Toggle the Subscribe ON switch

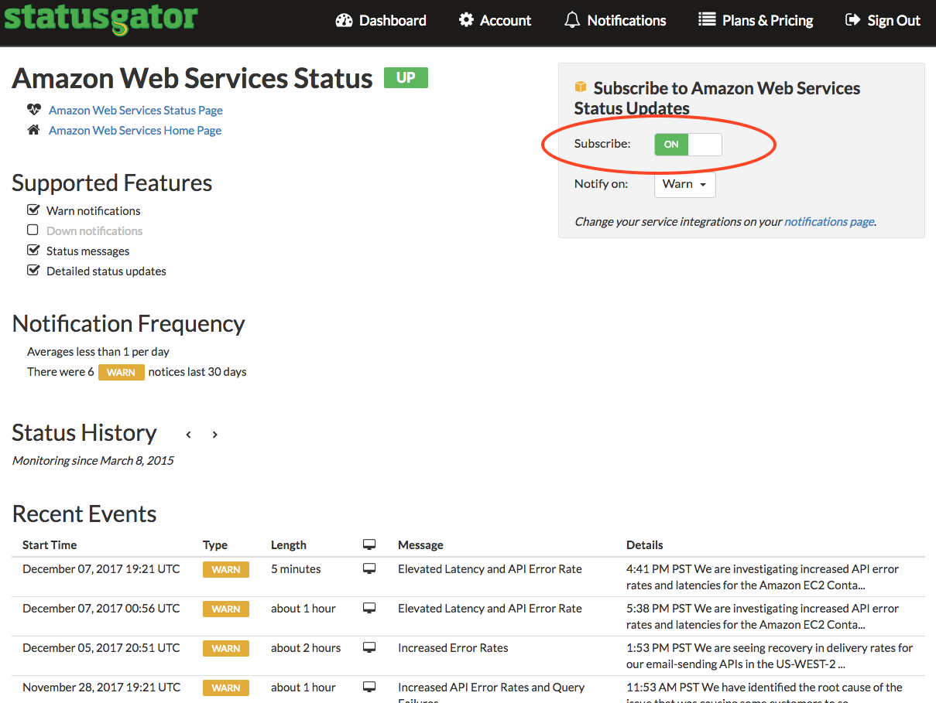click(688, 144)
